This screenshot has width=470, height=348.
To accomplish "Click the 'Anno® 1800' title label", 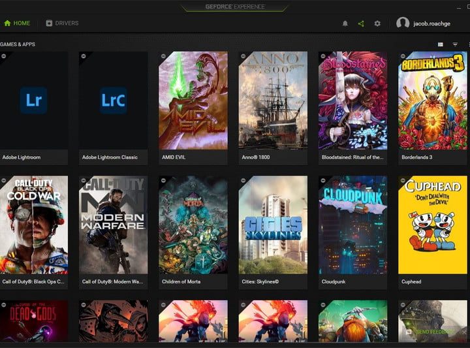I will click(x=256, y=157).
